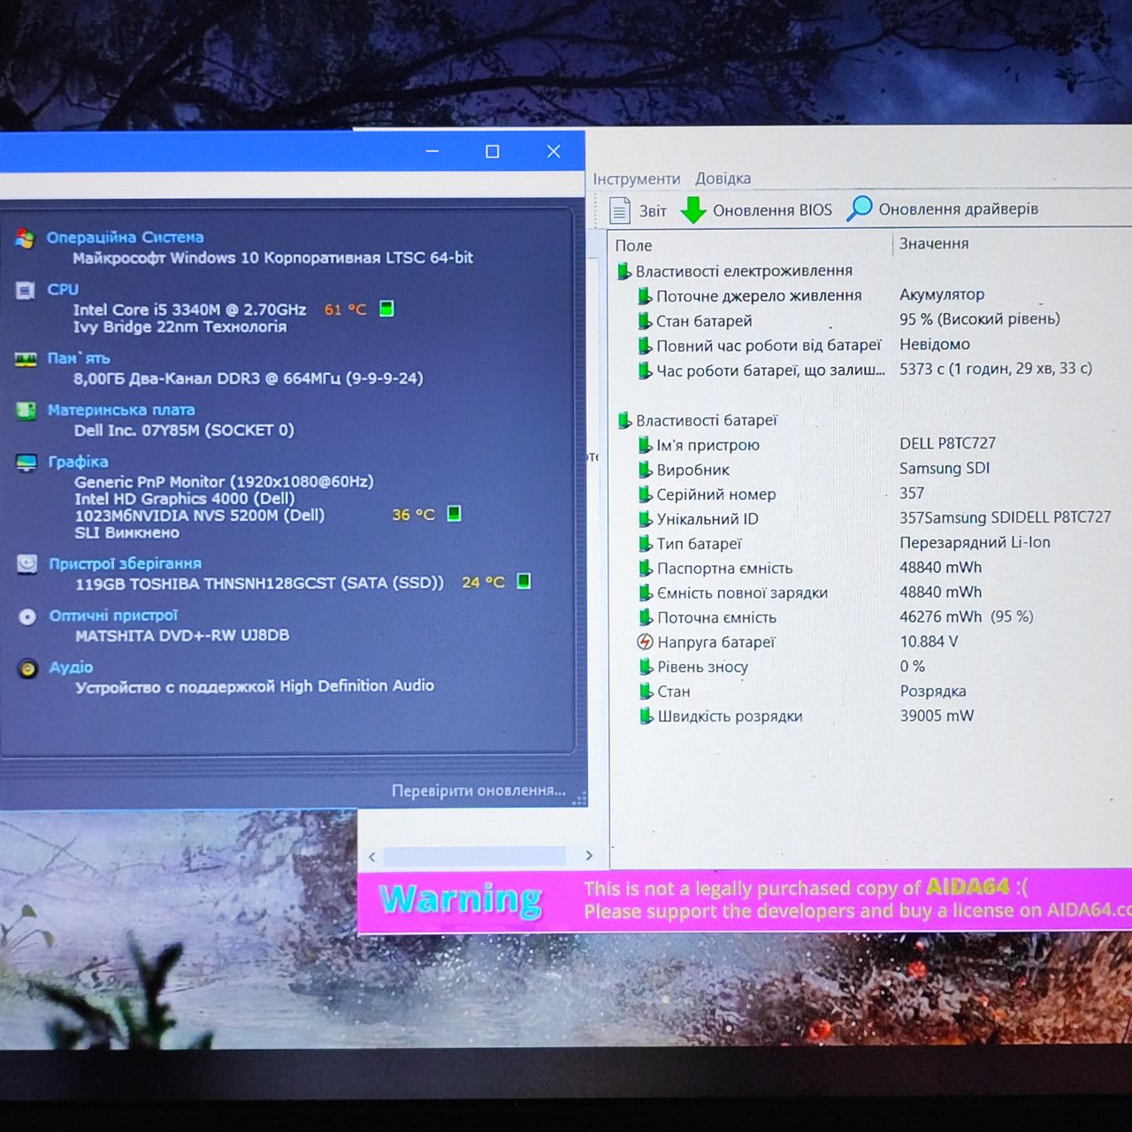Click the green Оновлення BIOS arrow icon
This screenshot has width=1132, height=1132.
[694, 210]
